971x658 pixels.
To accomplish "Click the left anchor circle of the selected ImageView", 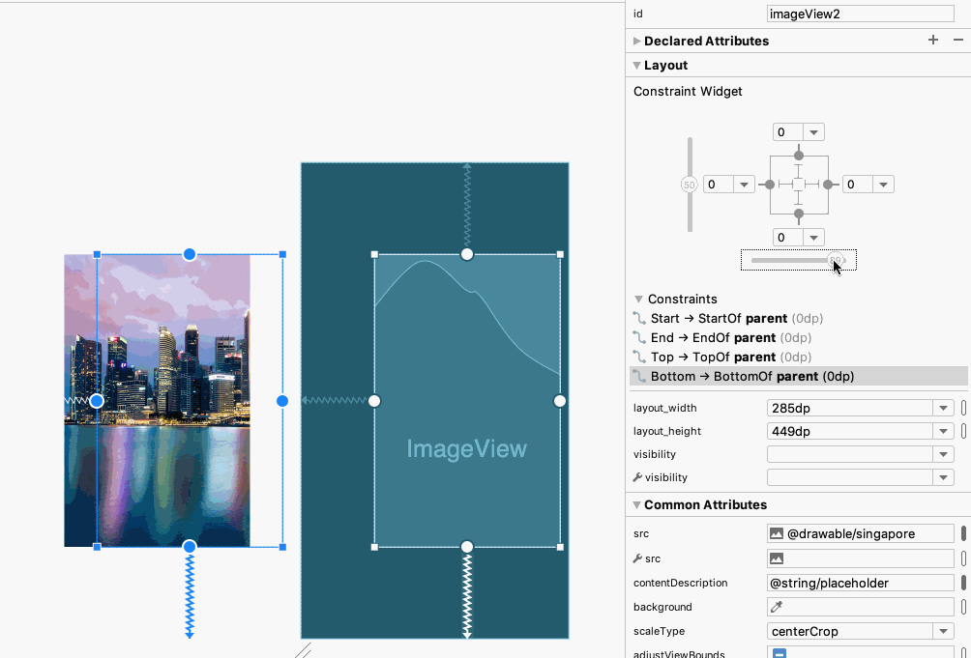I will (96, 400).
